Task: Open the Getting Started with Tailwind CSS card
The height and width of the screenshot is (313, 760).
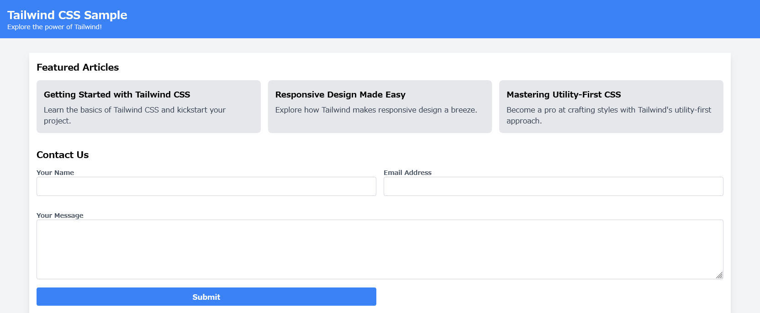Action: tap(148, 107)
